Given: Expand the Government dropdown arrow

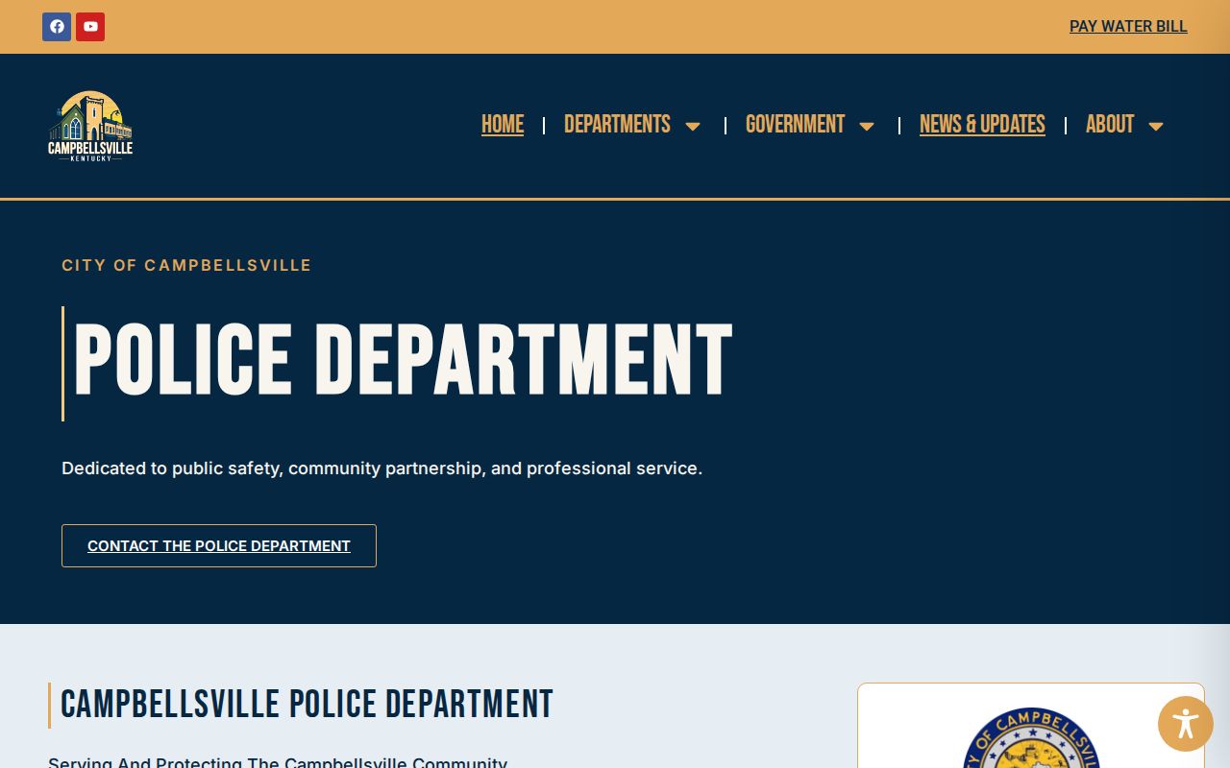Looking at the screenshot, I should [x=867, y=126].
